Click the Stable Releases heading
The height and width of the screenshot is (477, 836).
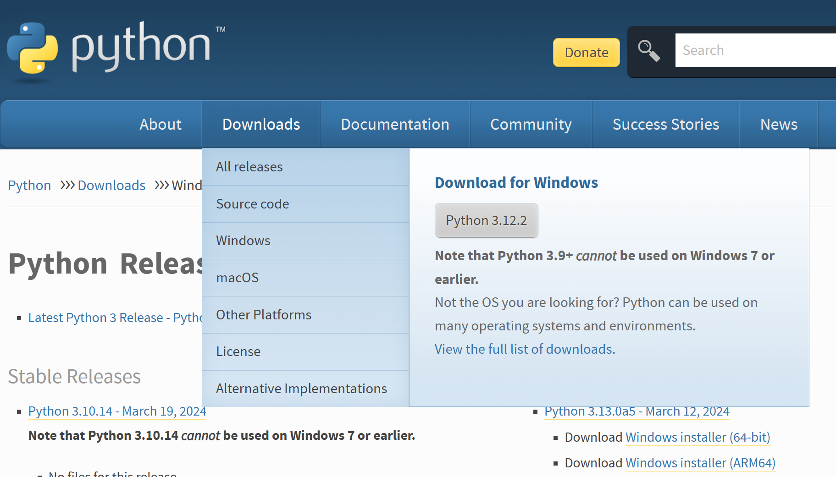tap(74, 377)
